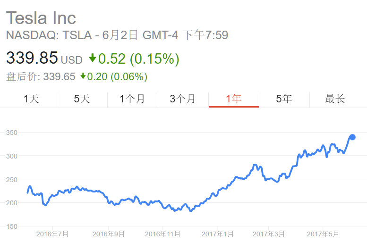The height and width of the screenshot is (242, 367).
Task: Open the 5年 chart range tab
Action: click(284, 99)
